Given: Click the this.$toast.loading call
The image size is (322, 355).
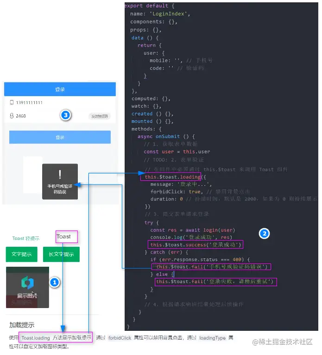Looking at the screenshot, I should click(172, 177).
